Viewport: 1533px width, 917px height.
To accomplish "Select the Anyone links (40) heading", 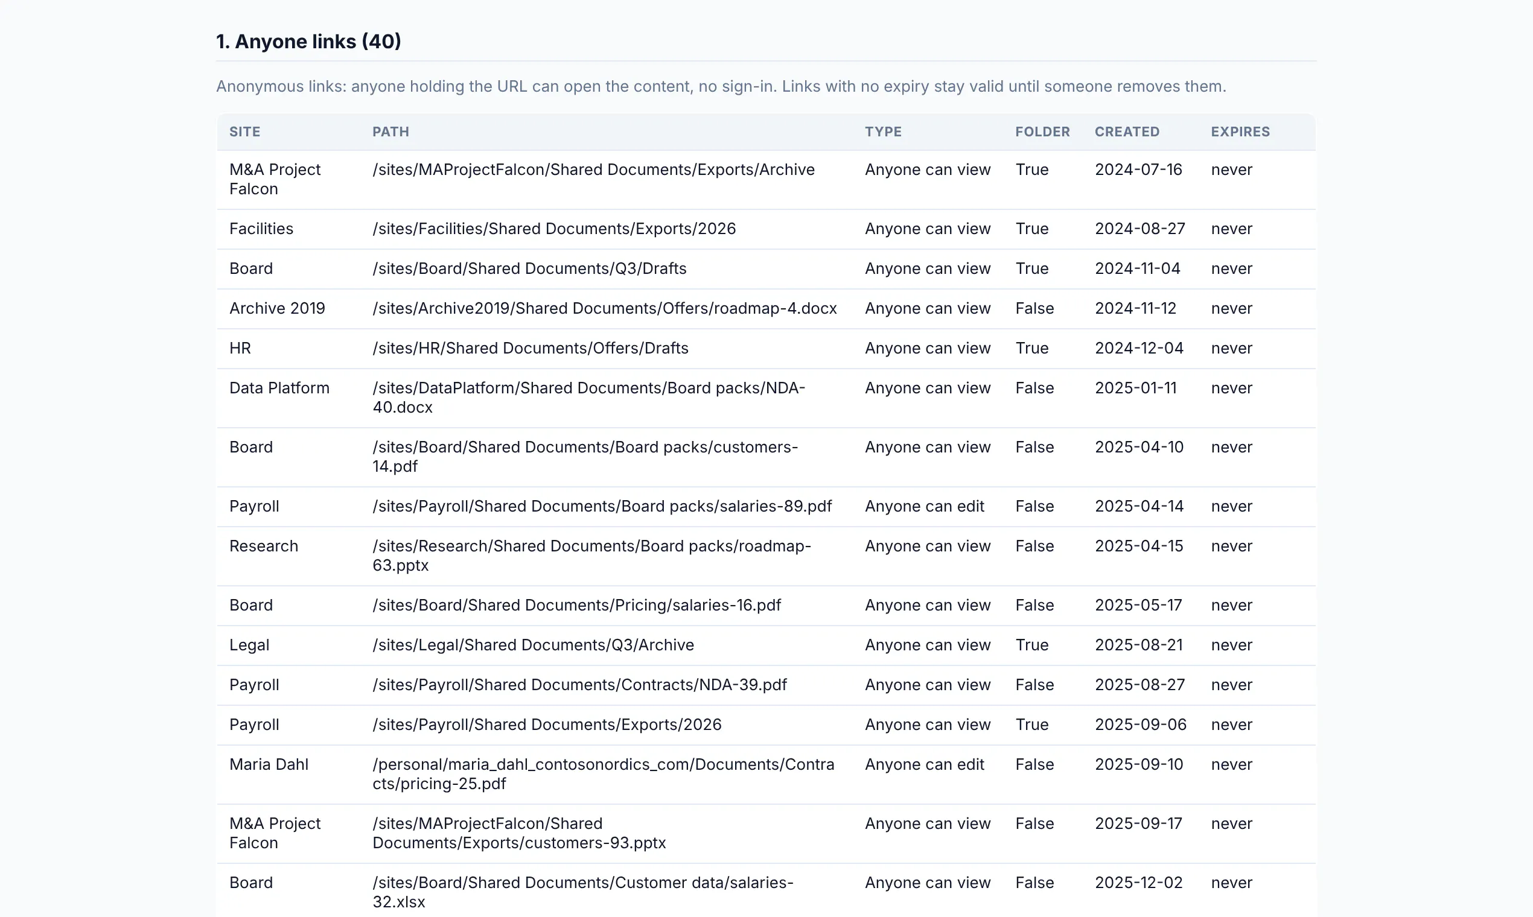I will pos(308,42).
